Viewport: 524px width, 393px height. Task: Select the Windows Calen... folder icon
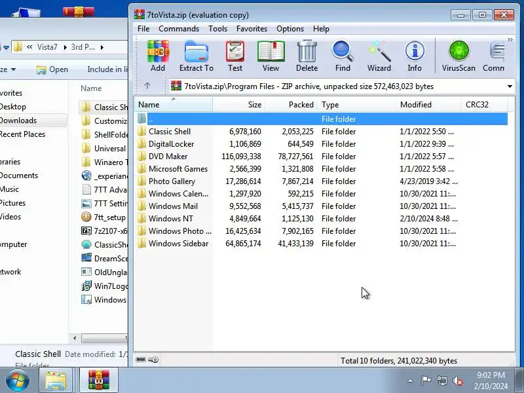(141, 193)
